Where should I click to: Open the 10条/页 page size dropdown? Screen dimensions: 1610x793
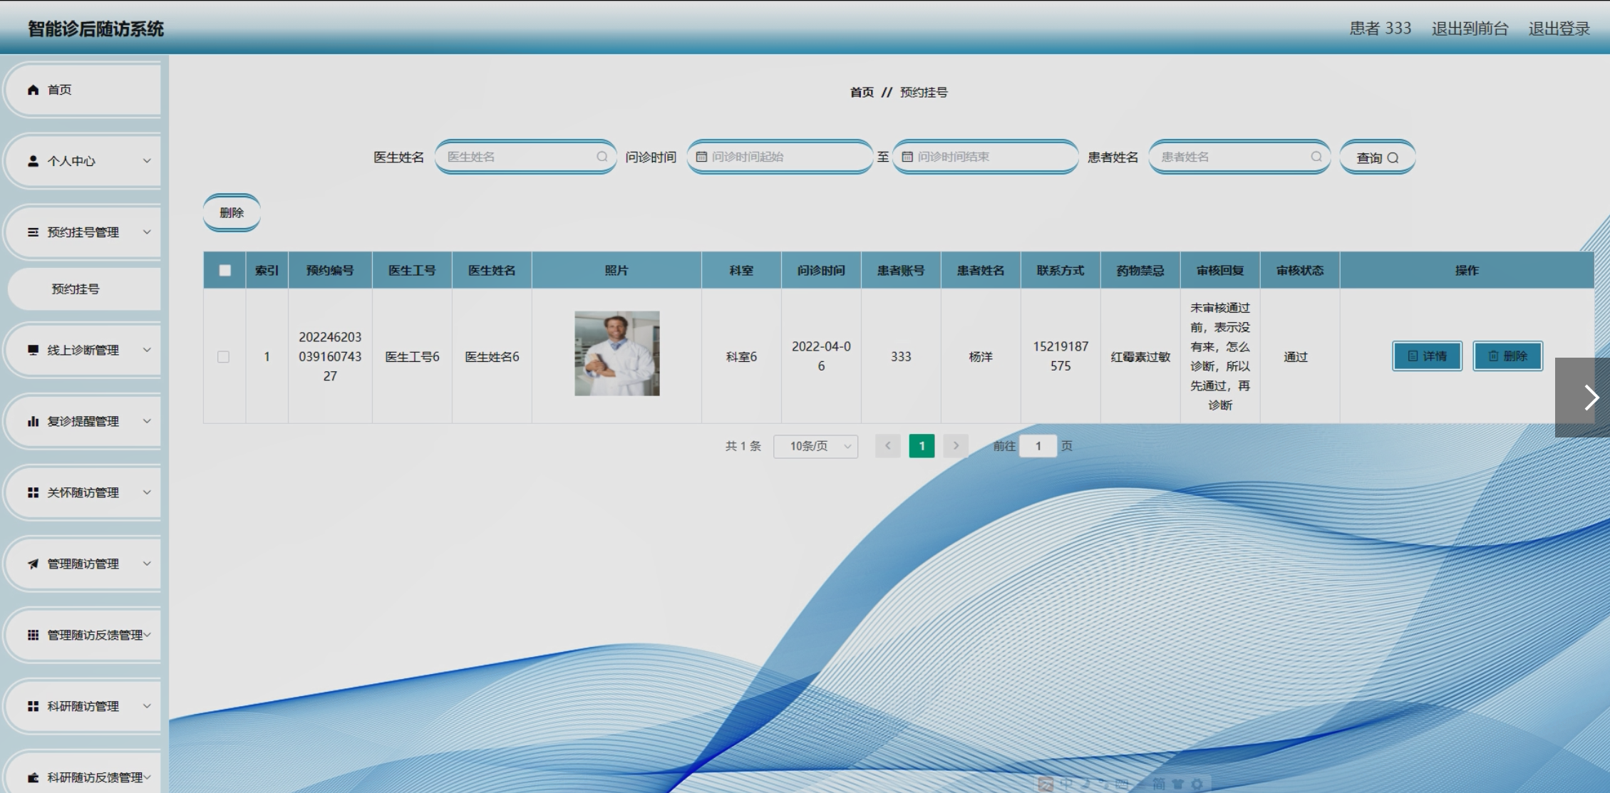[x=815, y=446]
